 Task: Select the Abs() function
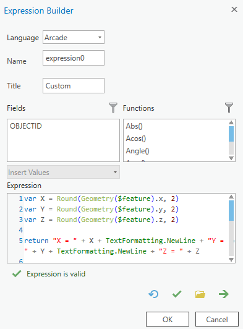134,126
